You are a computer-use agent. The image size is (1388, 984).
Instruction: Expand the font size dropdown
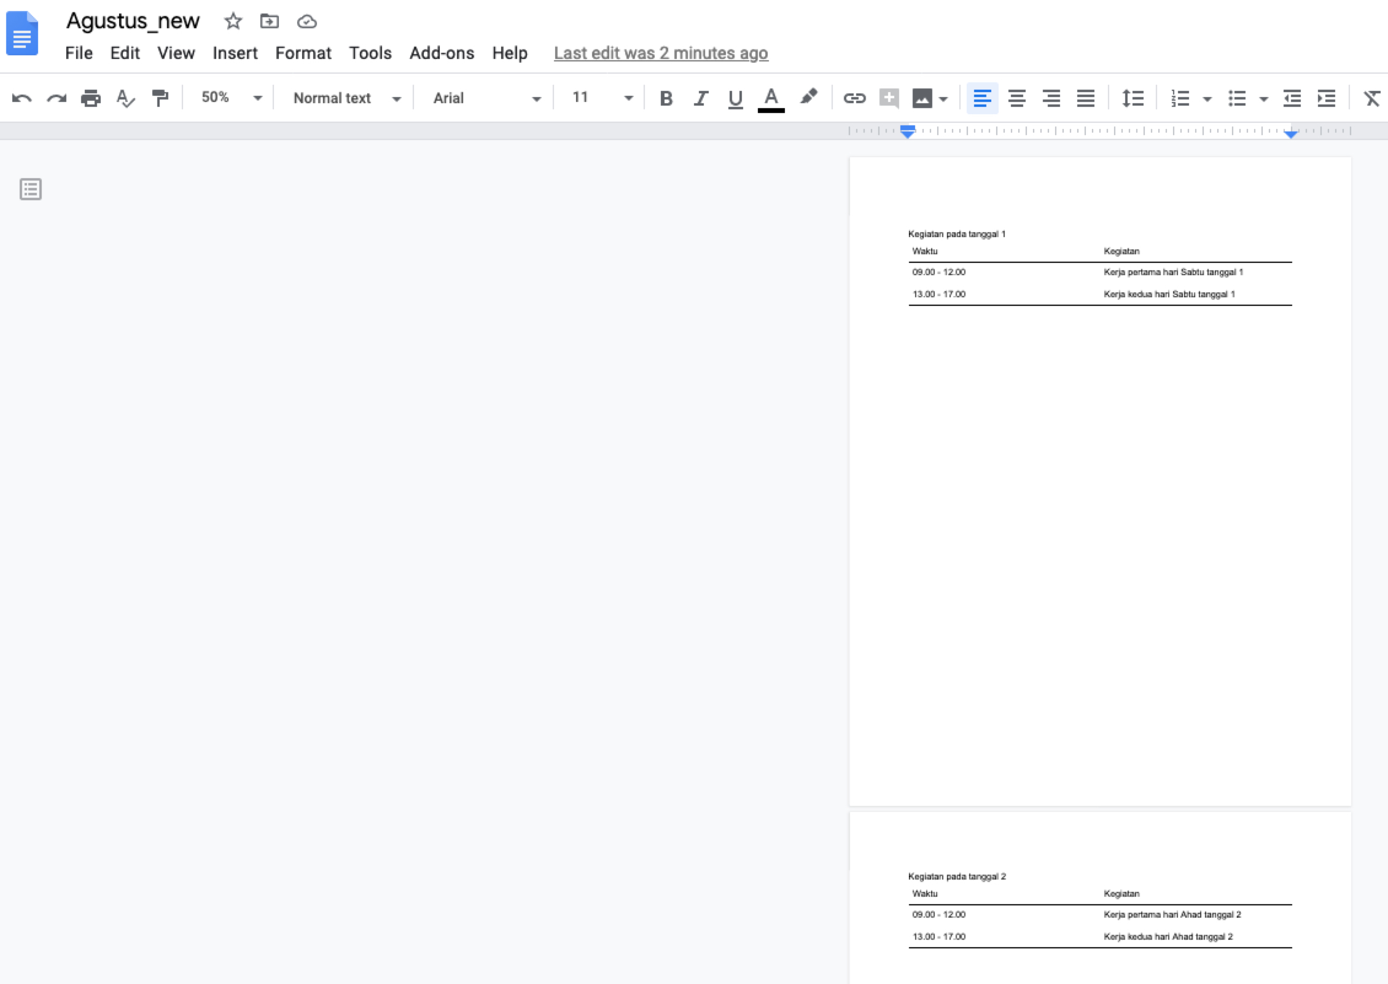628,98
